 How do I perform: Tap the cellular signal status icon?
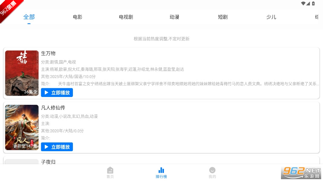pos(308,4)
